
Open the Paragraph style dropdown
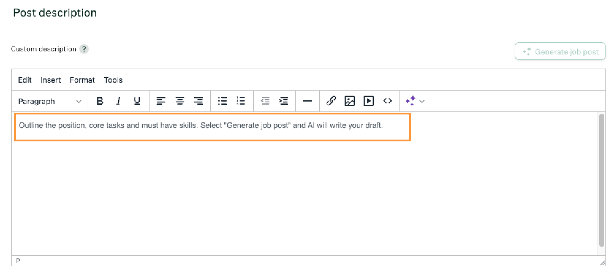[x=50, y=101]
